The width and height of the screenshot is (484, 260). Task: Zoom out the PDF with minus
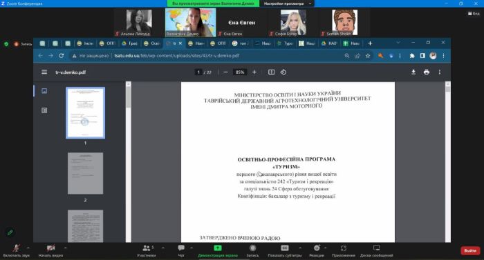click(x=225, y=72)
